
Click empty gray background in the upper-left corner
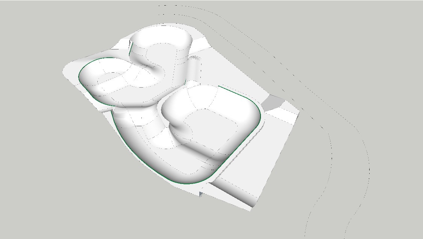point(30,22)
